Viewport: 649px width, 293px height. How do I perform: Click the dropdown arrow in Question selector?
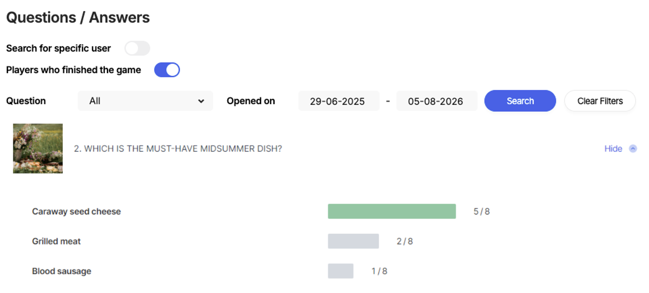(201, 101)
